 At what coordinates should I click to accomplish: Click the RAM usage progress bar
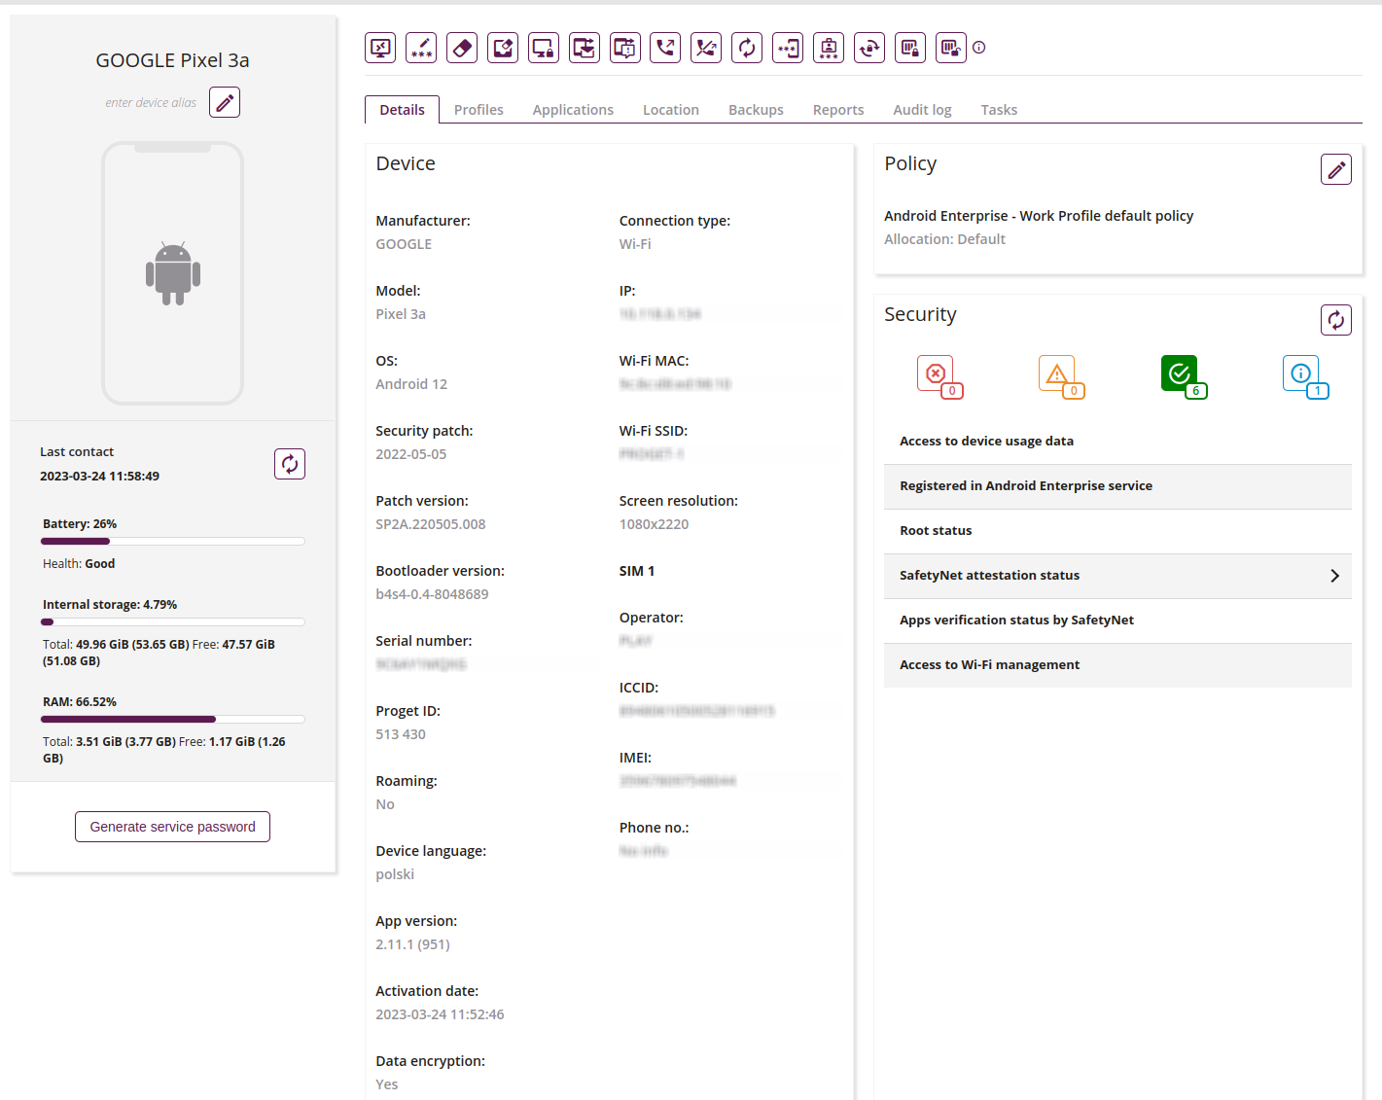click(173, 720)
